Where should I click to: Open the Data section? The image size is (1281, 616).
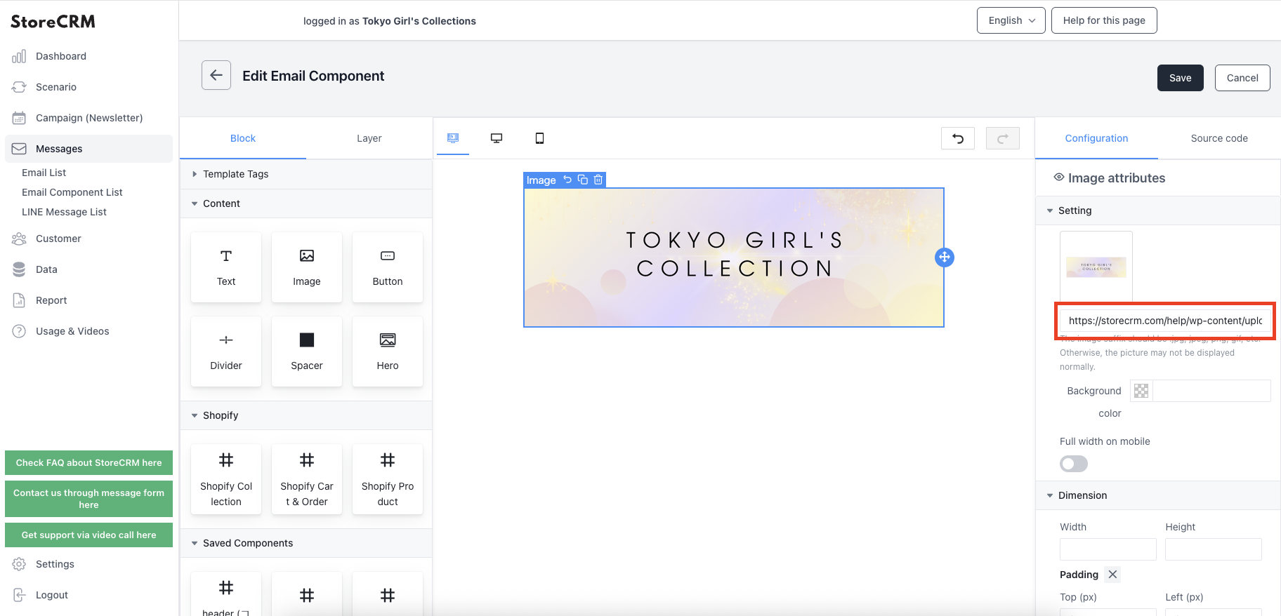click(x=46, y=269)
